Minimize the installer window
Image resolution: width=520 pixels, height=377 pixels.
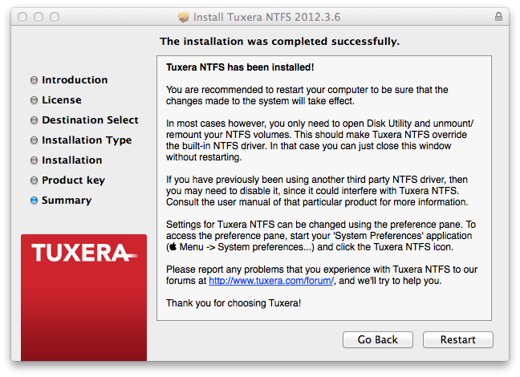point(39,16)
